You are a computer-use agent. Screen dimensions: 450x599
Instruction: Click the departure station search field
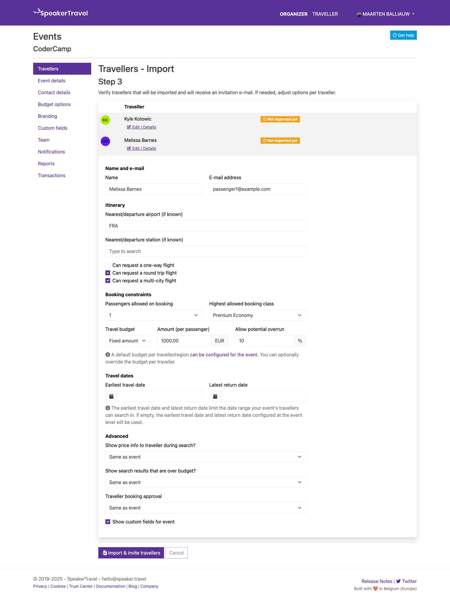[x=205, y=251]
